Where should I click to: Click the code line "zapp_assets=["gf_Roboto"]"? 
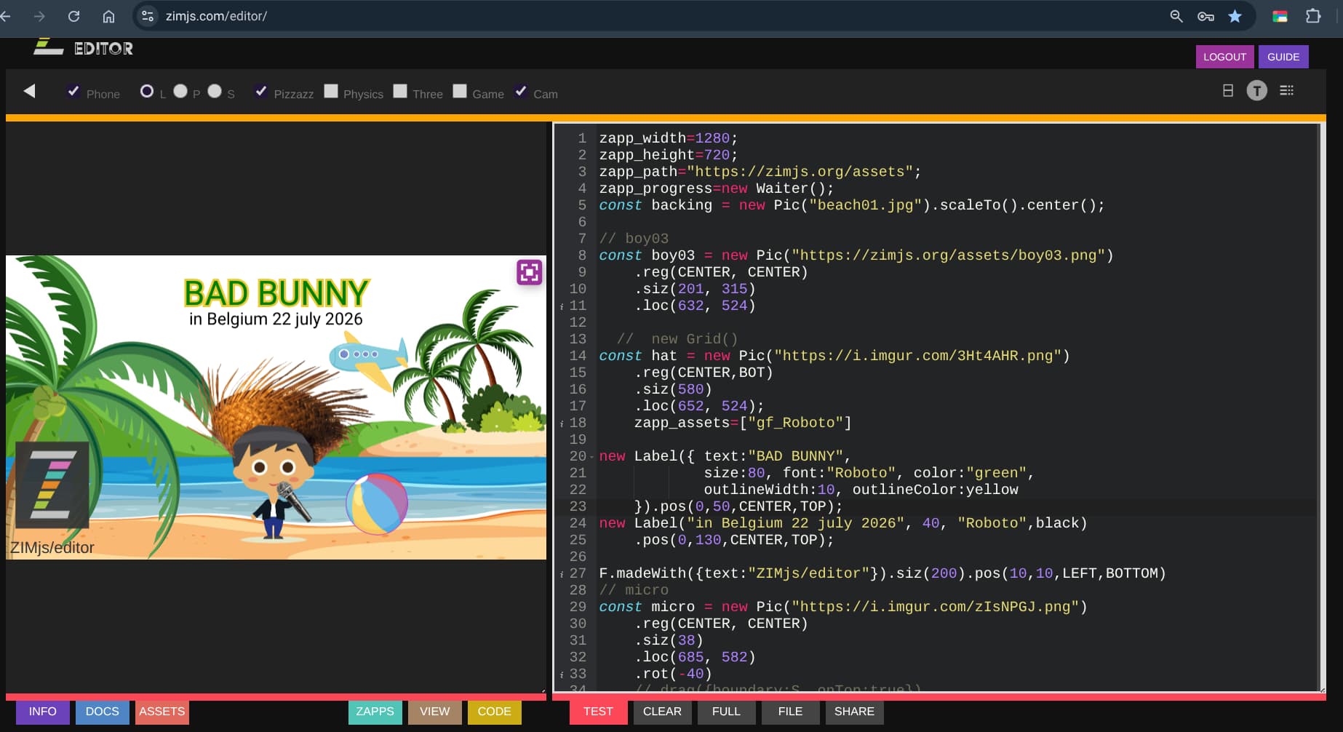point(743,423)
